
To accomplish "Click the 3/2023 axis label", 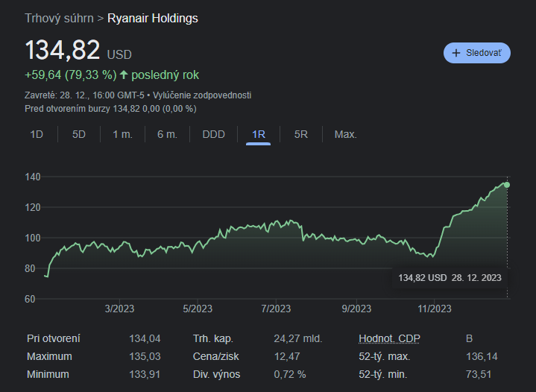I will (x=119, y=309).
